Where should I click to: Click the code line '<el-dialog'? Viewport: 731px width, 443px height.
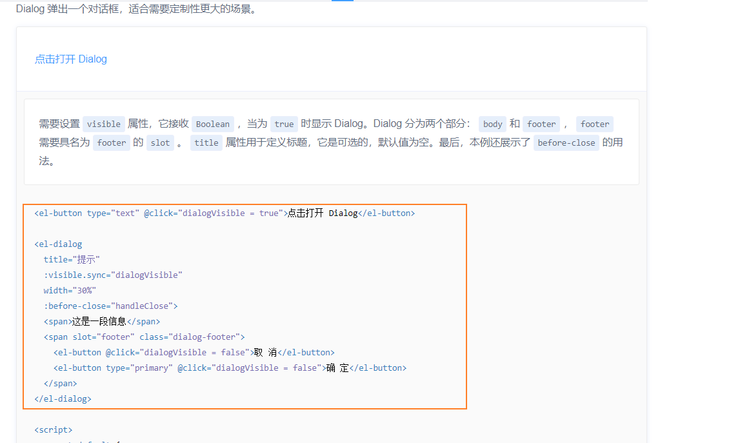click(x=58, y=244)
